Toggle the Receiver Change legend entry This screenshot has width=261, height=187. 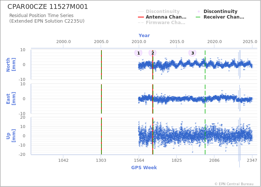click(x=220, y=17)
